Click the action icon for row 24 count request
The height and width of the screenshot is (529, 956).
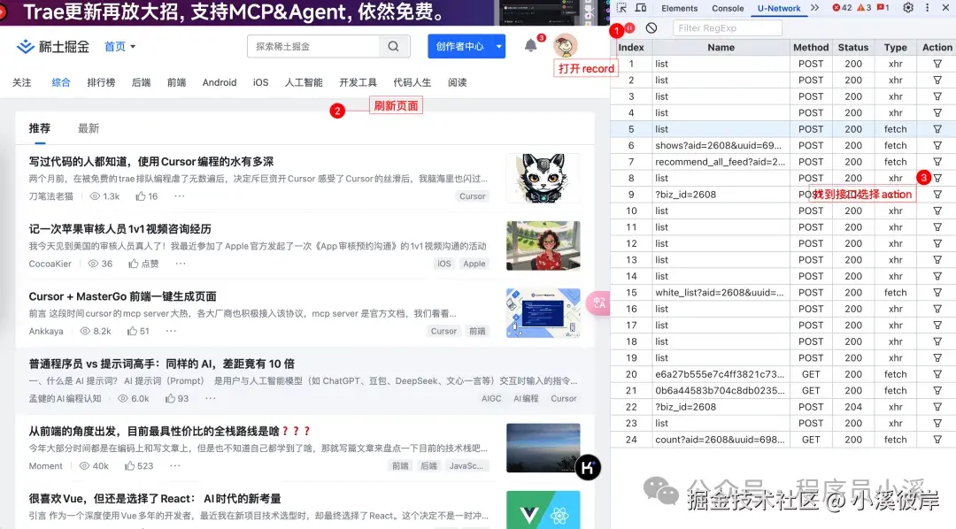937,440
